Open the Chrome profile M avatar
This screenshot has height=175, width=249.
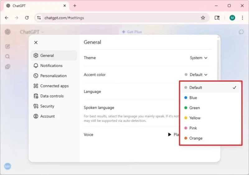(232, 18)
